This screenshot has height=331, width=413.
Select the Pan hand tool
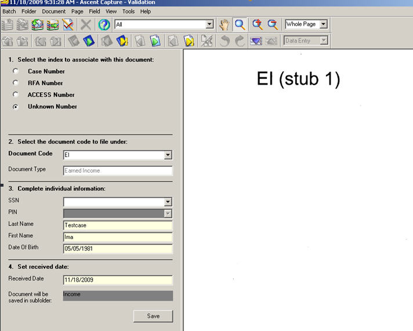click(224, 24)
